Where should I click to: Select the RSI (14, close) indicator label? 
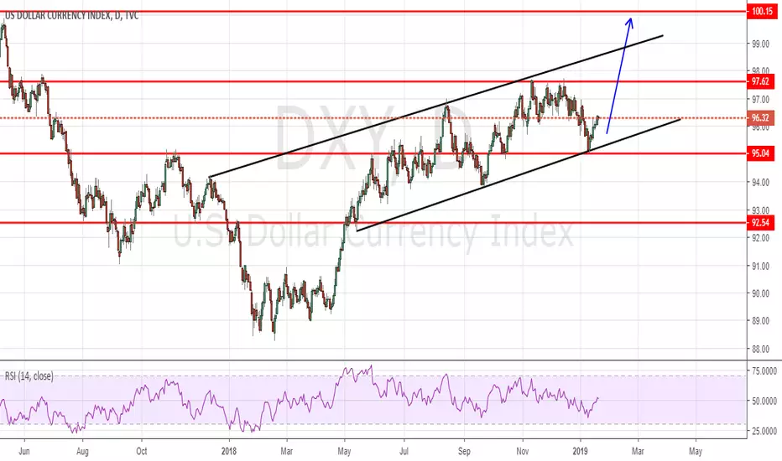tap(29, 376)
